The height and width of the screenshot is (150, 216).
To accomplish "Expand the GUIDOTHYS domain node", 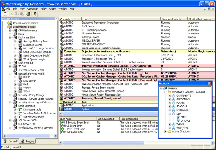I will (170, 99).
